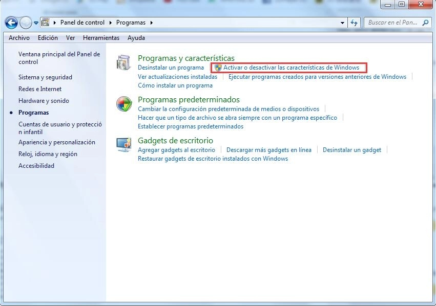Expand the arrow after Programas breadcrumb
436x306 pixels.
coord(151,23)
